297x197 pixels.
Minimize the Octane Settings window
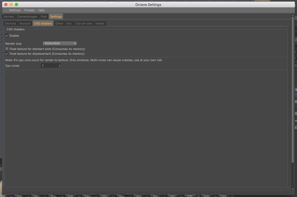click(11, 5)
